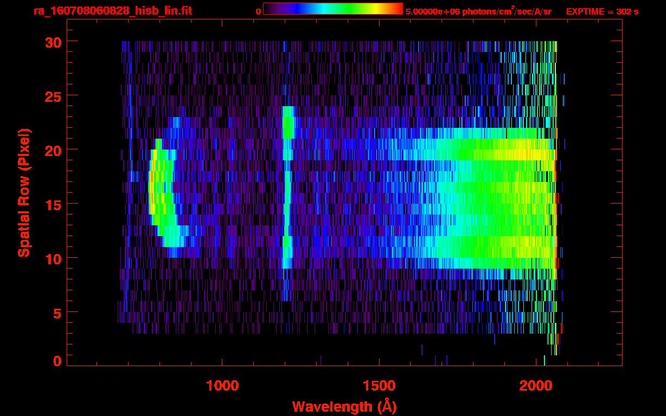Click the colorbar minimum value 0 label

258,11
